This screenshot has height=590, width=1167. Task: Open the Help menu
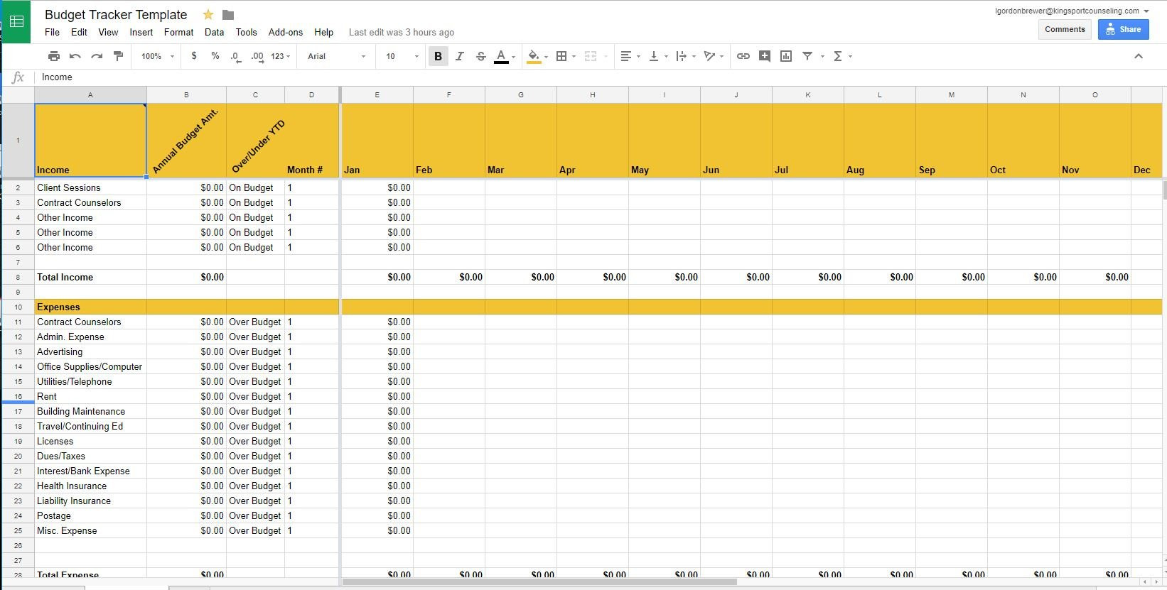[323, 32]
